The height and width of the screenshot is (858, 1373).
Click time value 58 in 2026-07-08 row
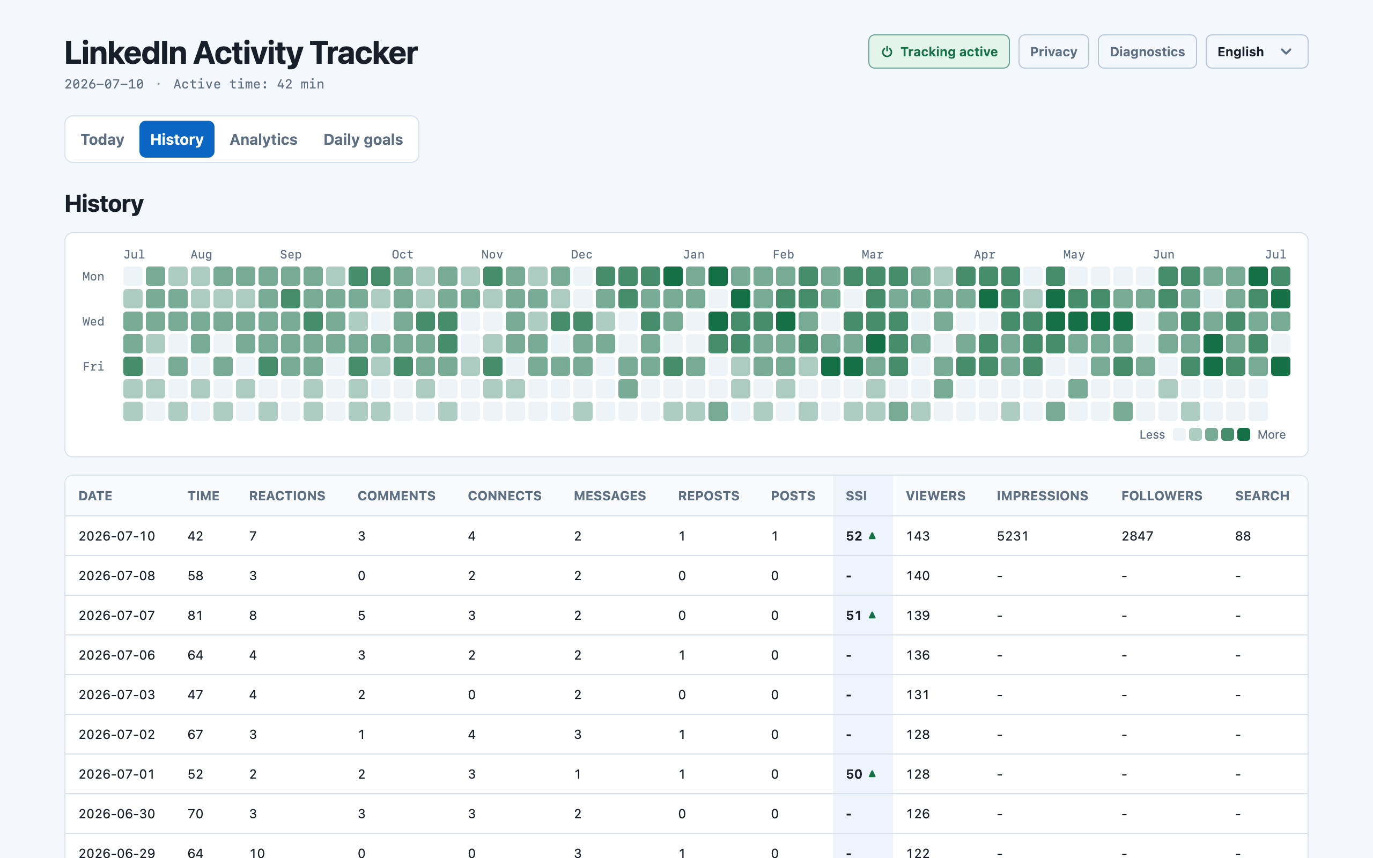[195, 575]
